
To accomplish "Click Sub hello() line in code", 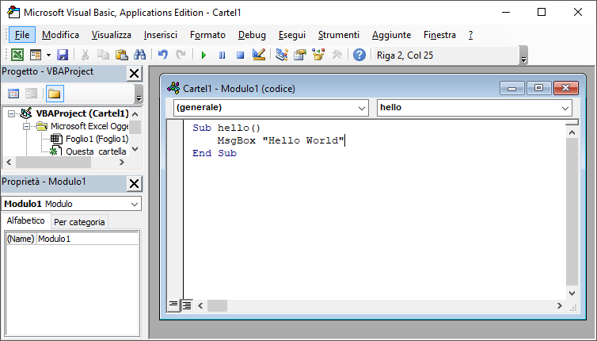I will [x=226, y=128].
